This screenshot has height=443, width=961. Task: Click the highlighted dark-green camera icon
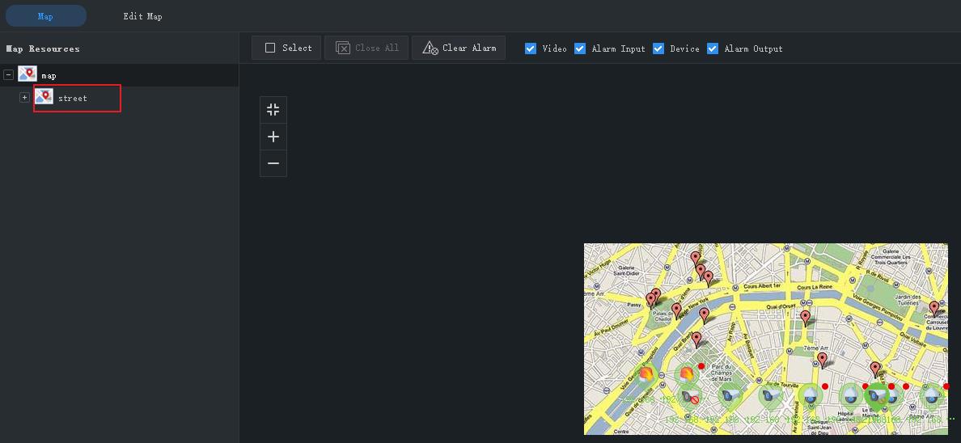[x=876, y=396]
